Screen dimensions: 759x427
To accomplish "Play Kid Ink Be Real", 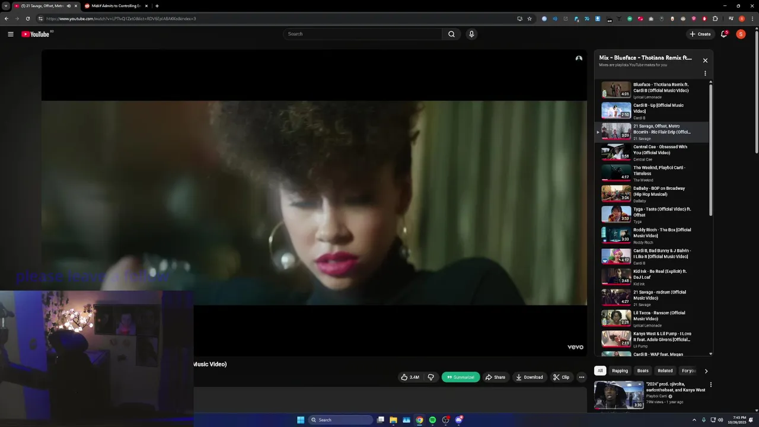I will click(x=652, y=277).
